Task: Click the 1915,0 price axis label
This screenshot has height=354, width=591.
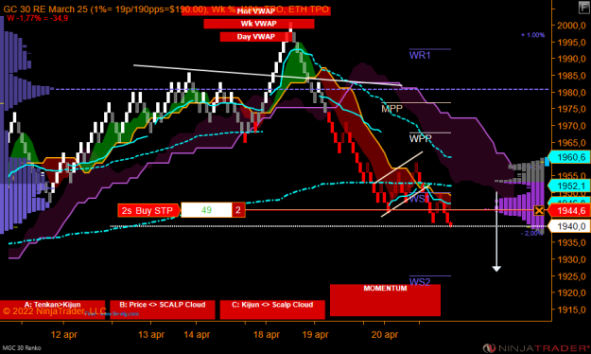Action: 571,310
